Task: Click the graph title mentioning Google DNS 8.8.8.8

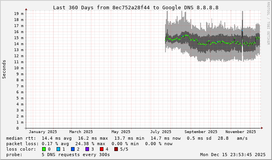Action: point(135,7)
